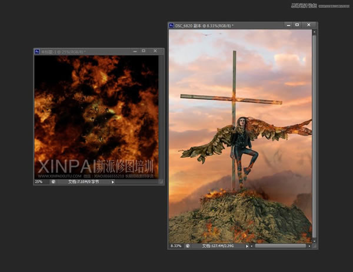The width and height of the screenshot is (353, 272).
Task: Click horizontal scrollbar thumb in DSC_6820 window
Action: point(280,246)
